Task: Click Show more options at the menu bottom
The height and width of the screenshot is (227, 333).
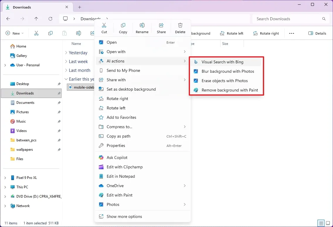Action: pyautogui.click(x=124, y=216)
